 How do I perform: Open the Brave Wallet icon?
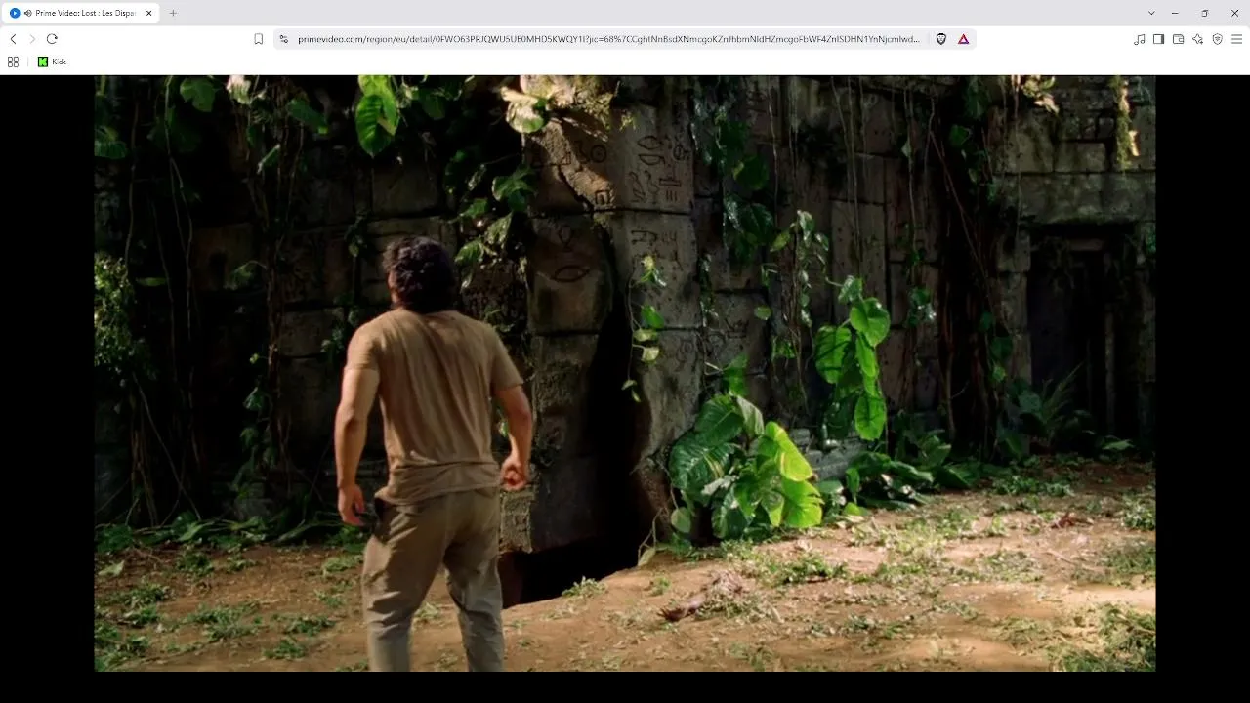click(1178, 39)
